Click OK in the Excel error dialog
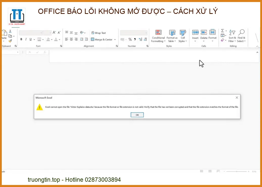 click(x=137, y=115)
